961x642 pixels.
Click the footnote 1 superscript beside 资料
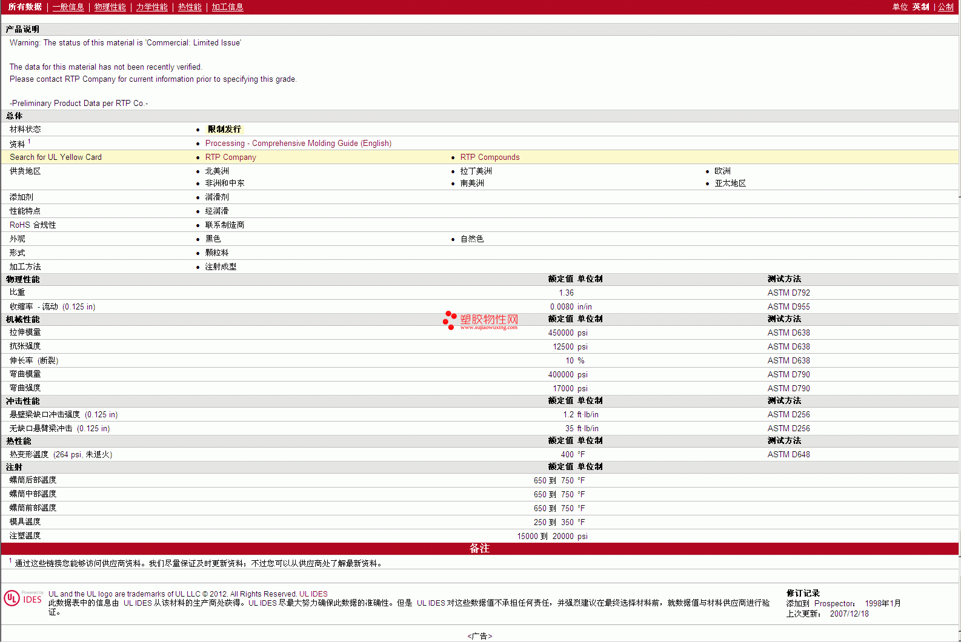click(x=29, y=141)
